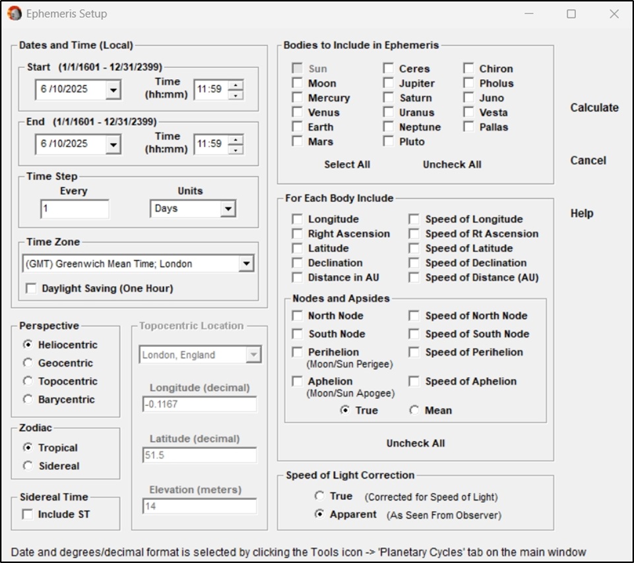Expand the Time Zone dropdown
The height and width of the screenshot is (563, 634).
(247, 262)
